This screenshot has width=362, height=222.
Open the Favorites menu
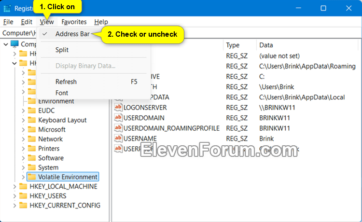pos(74,22)
